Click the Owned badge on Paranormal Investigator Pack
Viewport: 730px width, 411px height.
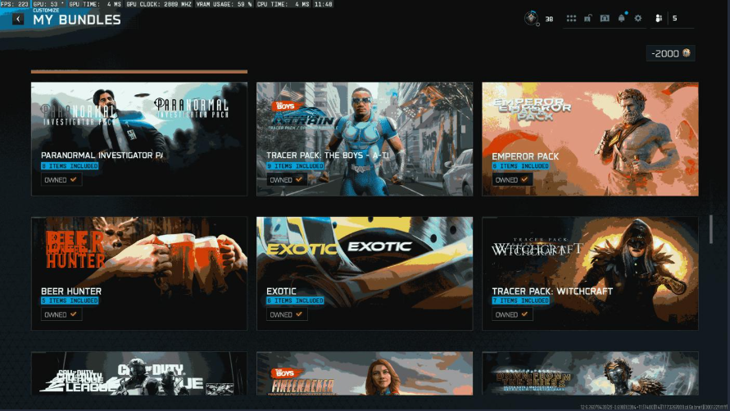click(61, 179)
